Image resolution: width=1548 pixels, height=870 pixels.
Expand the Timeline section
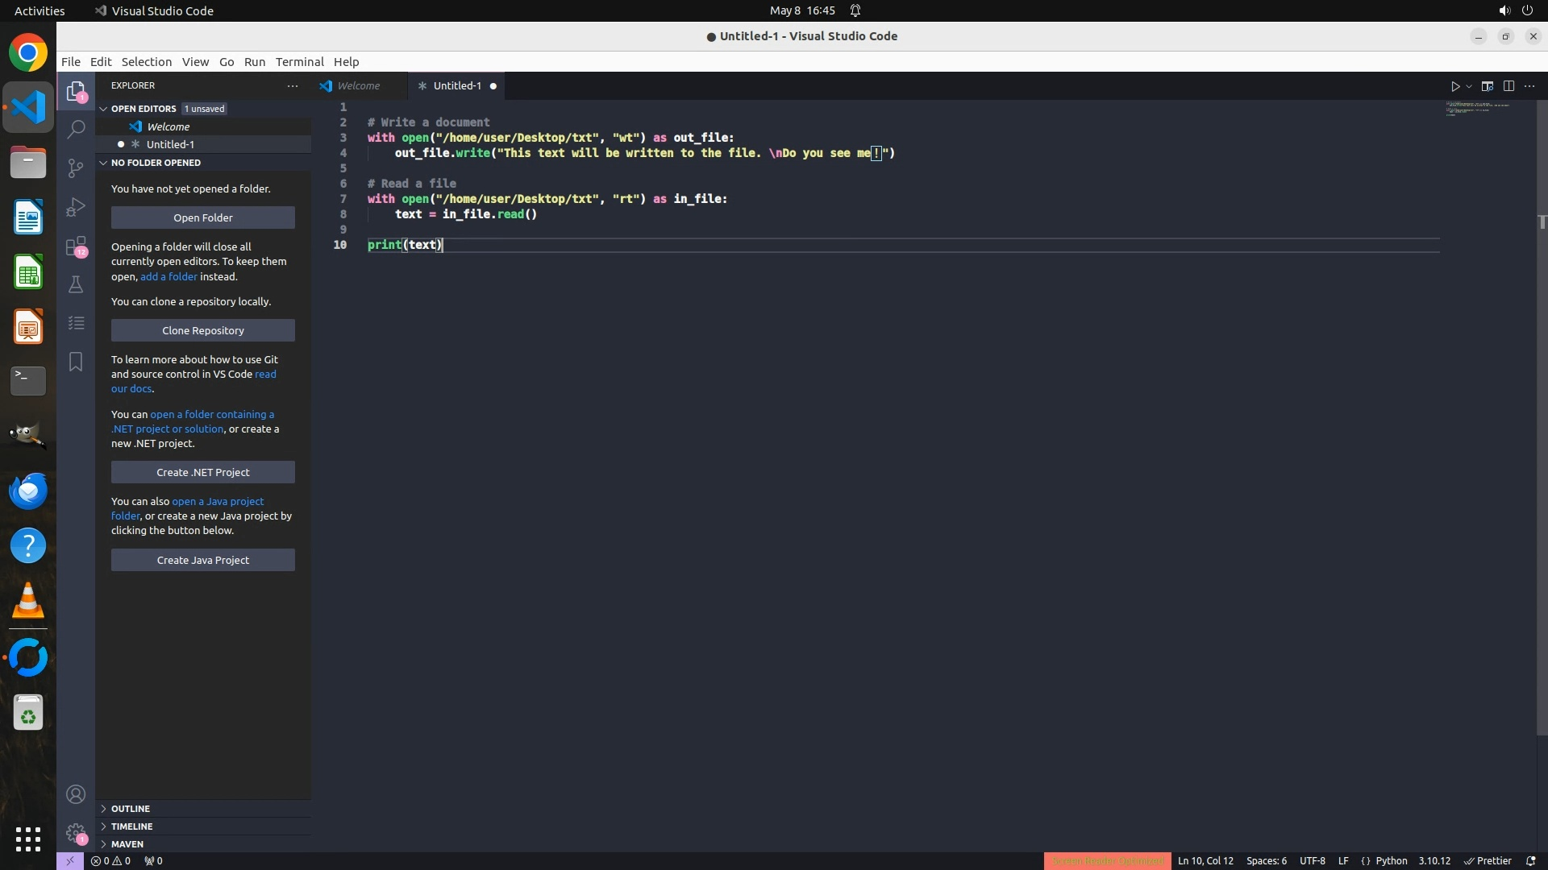click(131, 826)
